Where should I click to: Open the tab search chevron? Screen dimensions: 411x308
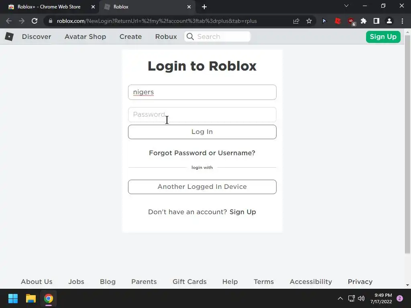click(x=346, y=6)
